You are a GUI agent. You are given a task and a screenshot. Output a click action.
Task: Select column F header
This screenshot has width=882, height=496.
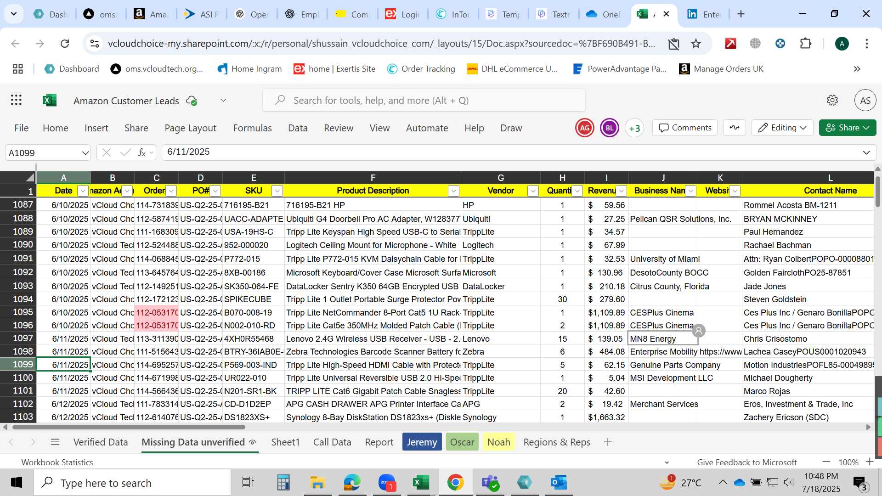click(373, 178)
